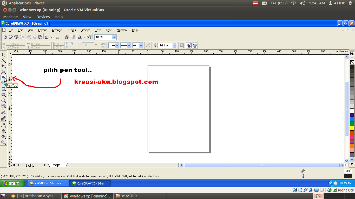Select the Pick tool in the toolbox
The width and height of the screenshot is (355, 199).
[3, 55]
